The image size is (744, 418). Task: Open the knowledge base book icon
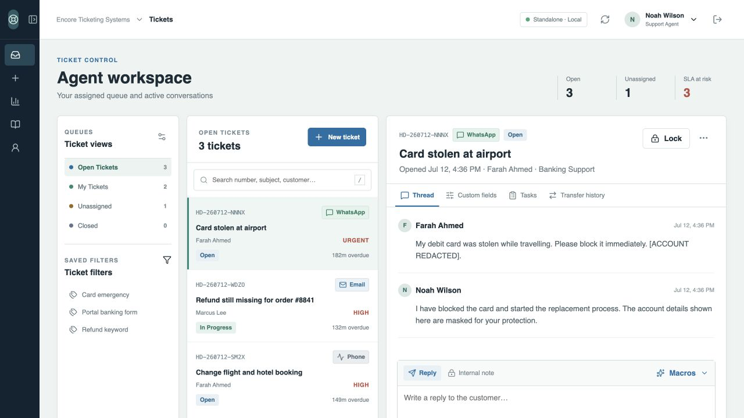[16, 125]
